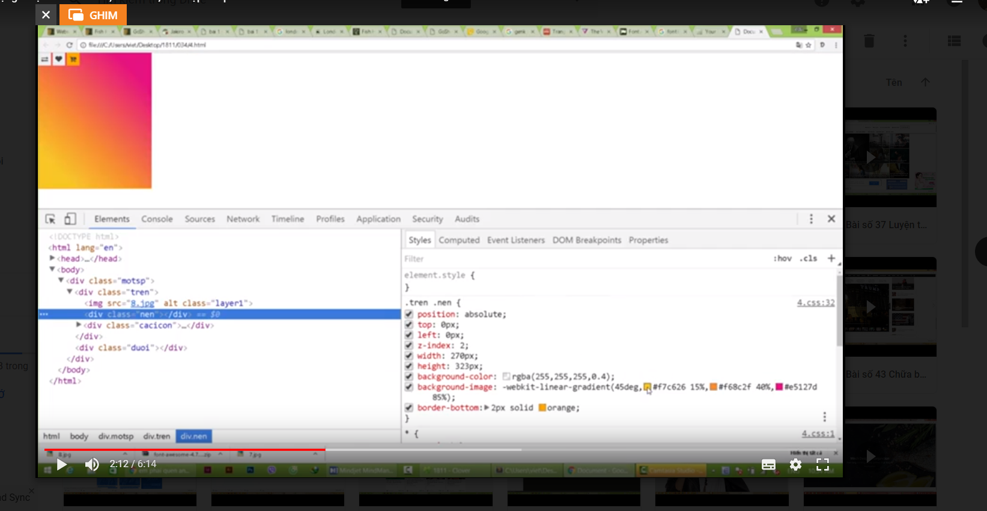Screen dimensions: 987x511
Task: Reverse sort order arrow beside Tên
Action: [x=925, y=82]
